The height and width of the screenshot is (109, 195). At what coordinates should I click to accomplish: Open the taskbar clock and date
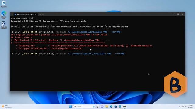pyautogui.click(x=191, y=107)
